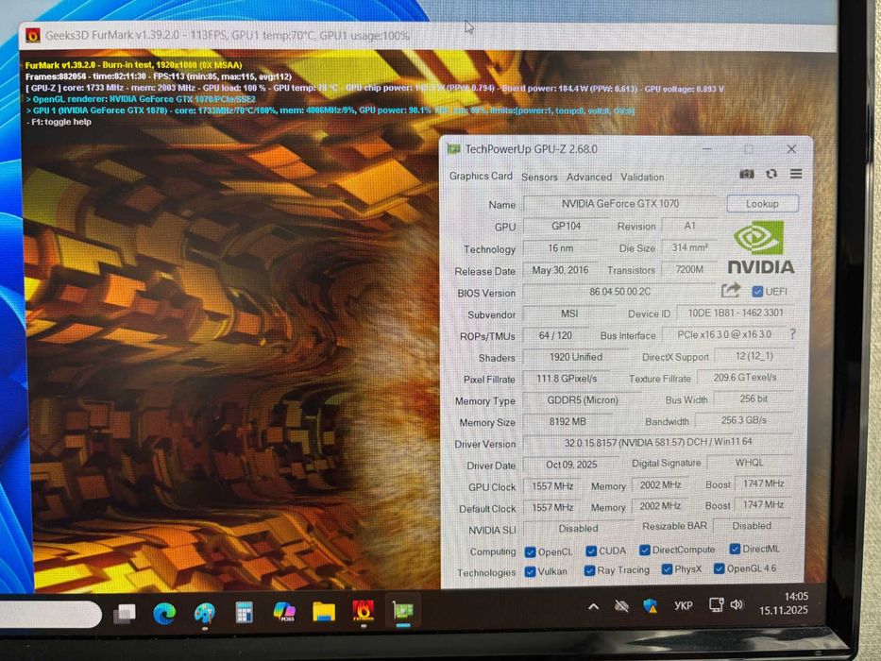Select the Graphics Card tab
881x661 pixels.
[x=481, y=176]
